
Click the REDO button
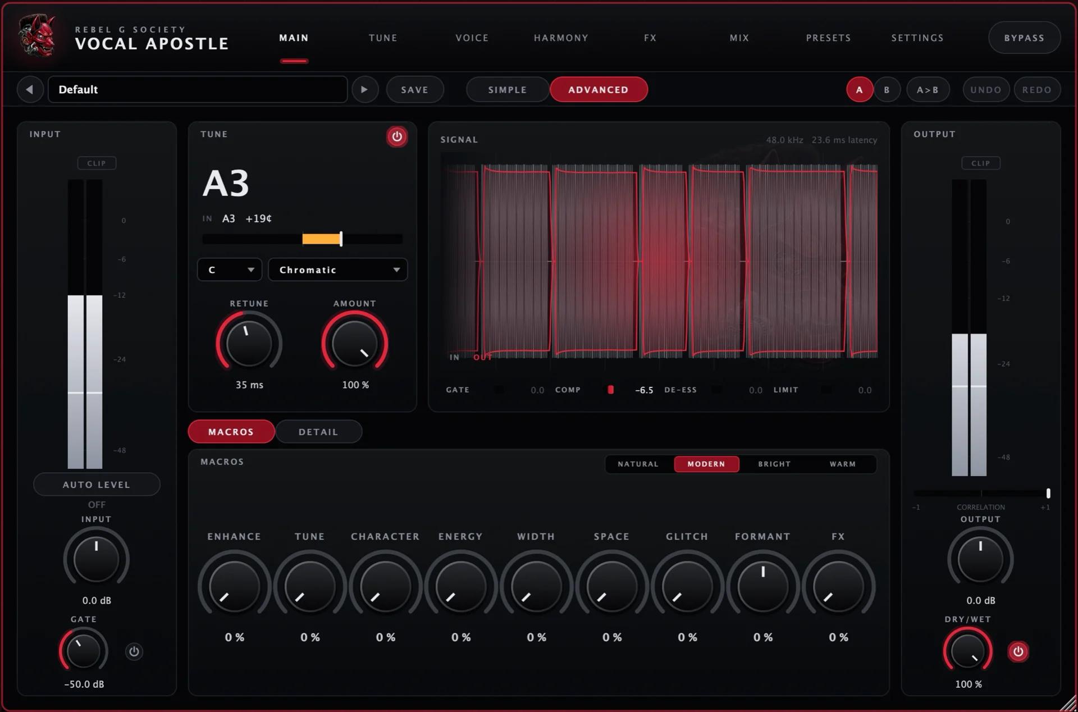[1036, 90]
